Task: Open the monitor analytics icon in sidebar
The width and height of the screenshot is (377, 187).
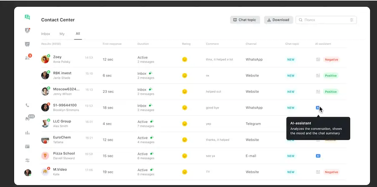Action: [27, 44]
